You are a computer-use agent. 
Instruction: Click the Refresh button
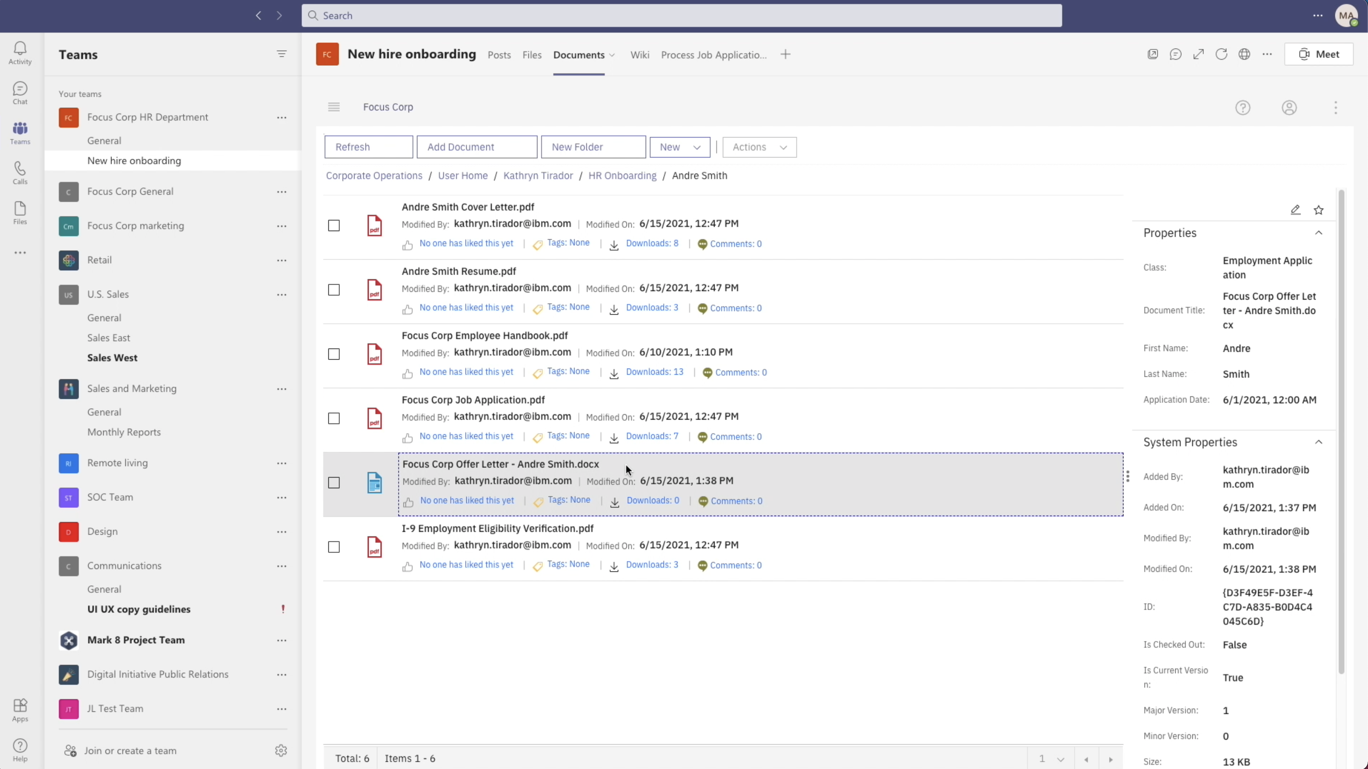(x=369, y=147)
